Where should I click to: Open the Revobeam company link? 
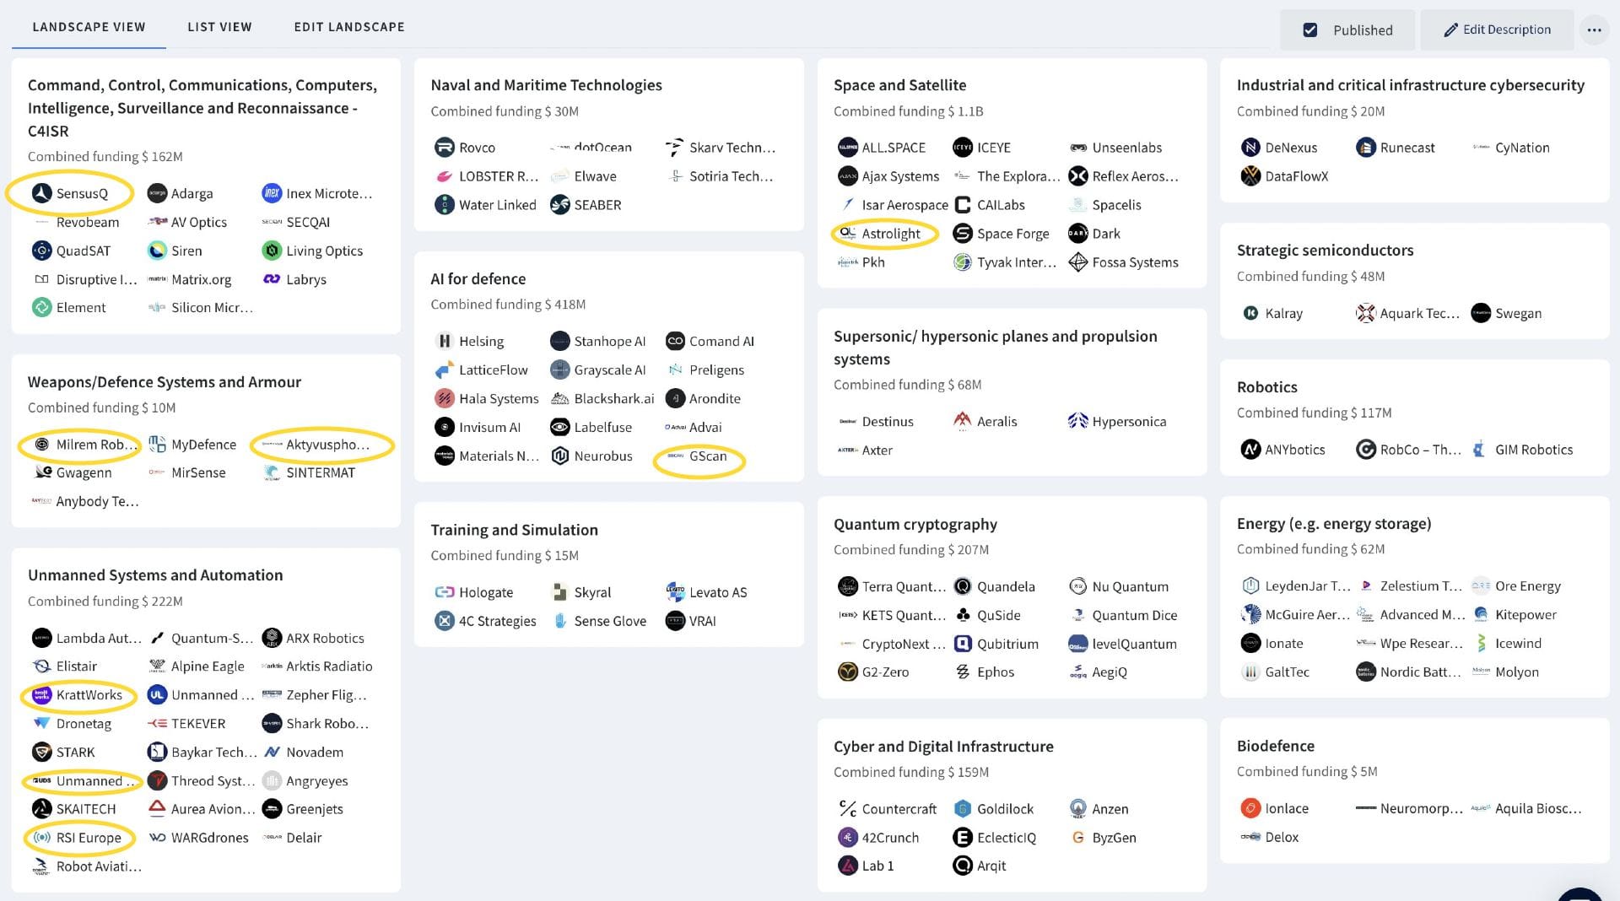click(88, 222)
